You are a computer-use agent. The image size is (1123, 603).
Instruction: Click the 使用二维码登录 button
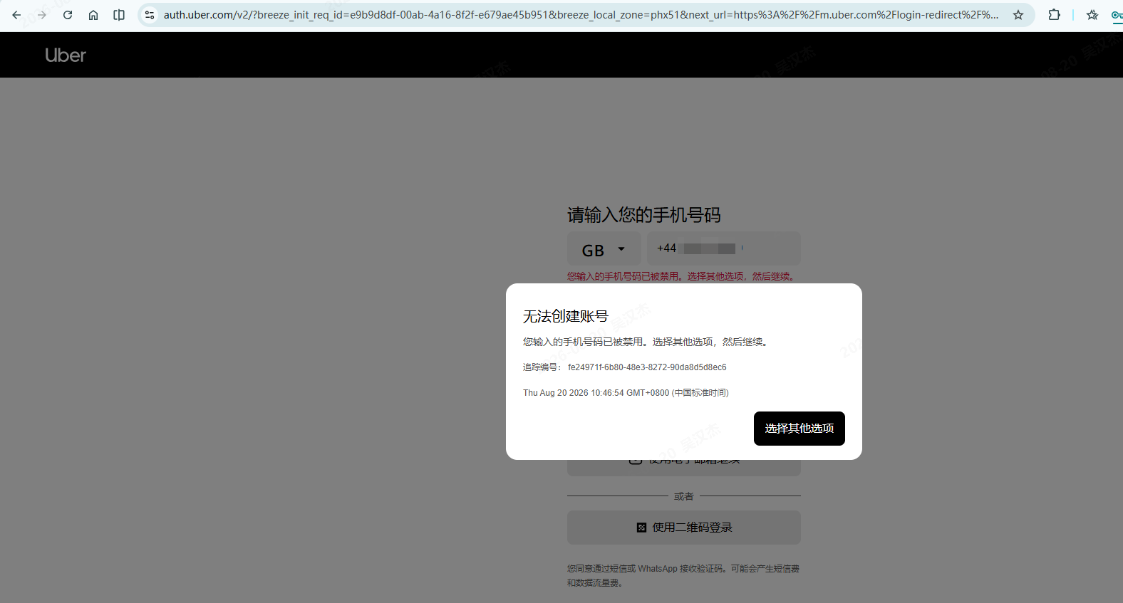tap(684, 528)
